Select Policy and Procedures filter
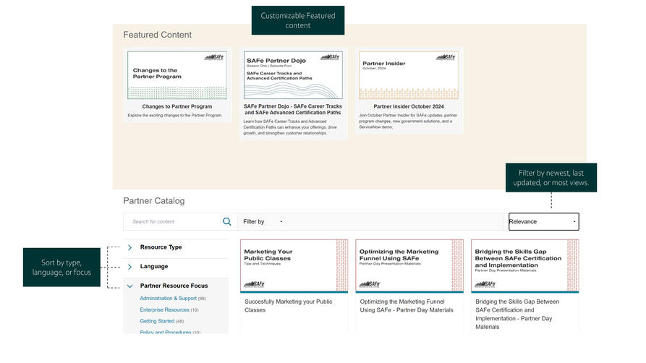646x363 pixels. click(165, 332)
